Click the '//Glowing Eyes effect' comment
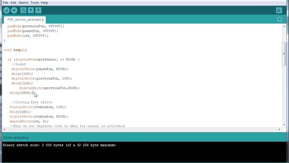Image resolution: width=289 pixels, height=163 pixels. (32, 102)
